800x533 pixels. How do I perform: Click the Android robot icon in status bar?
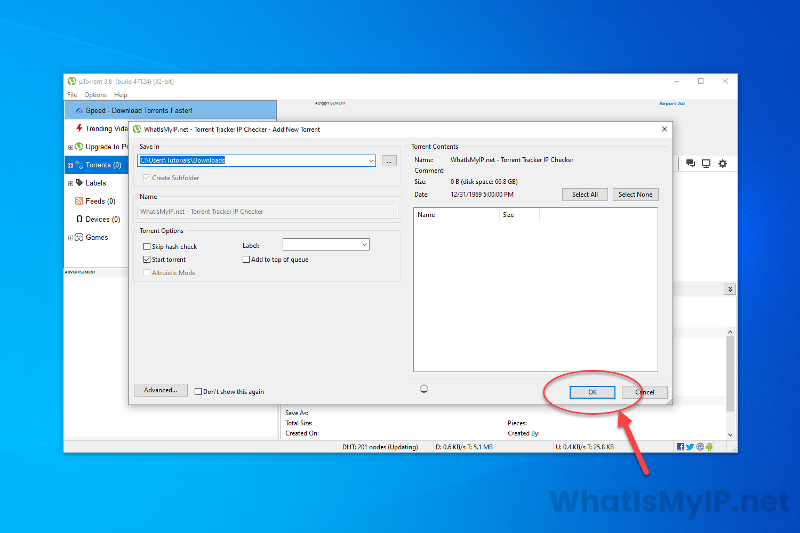709,447
